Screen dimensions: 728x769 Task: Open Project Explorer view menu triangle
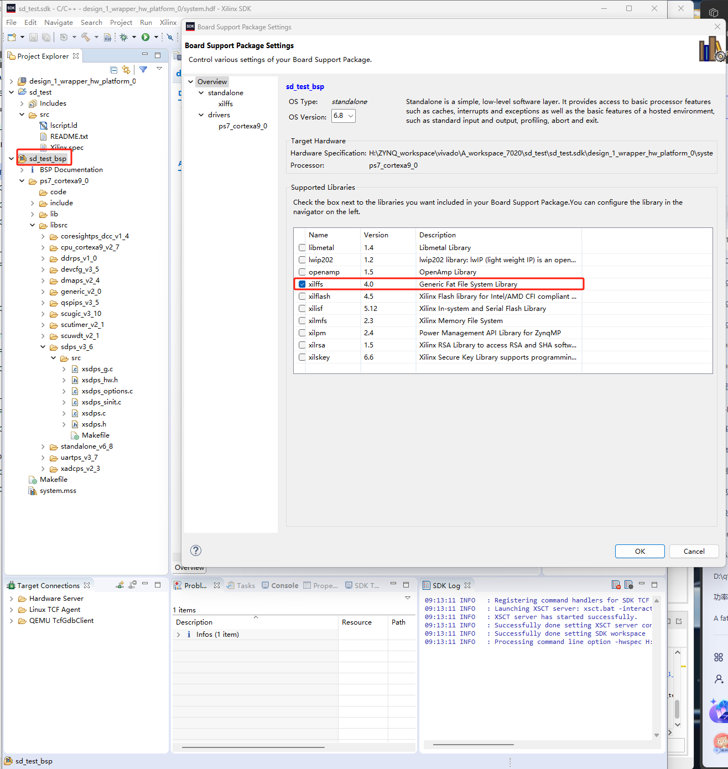pyautogui.click(x=159, y=69)
